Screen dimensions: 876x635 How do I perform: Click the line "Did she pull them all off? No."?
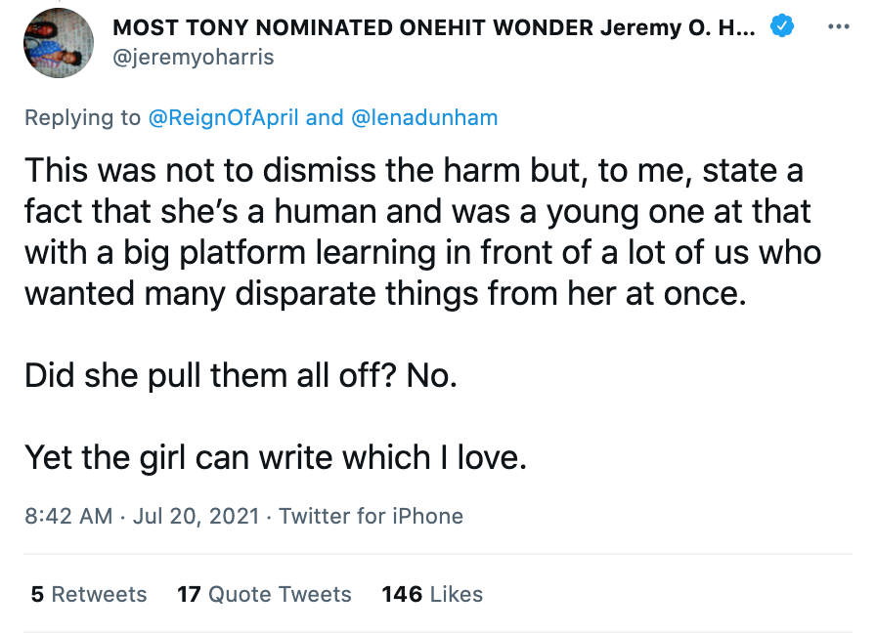coord(241,375)
